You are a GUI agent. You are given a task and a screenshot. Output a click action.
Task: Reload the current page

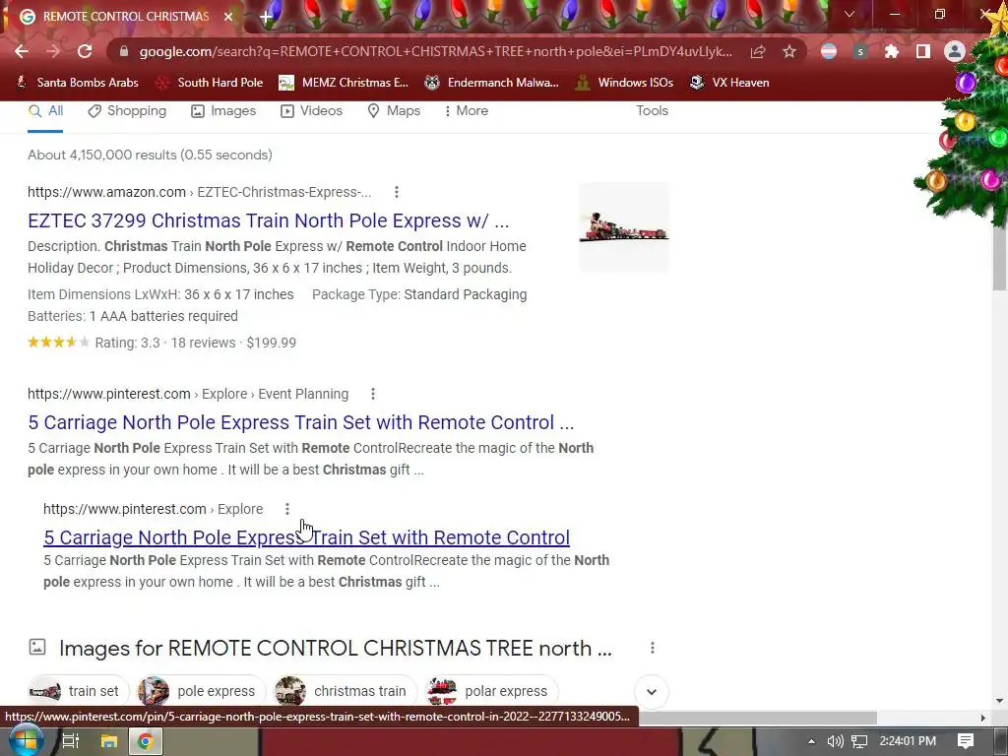(x=85, y=51)
